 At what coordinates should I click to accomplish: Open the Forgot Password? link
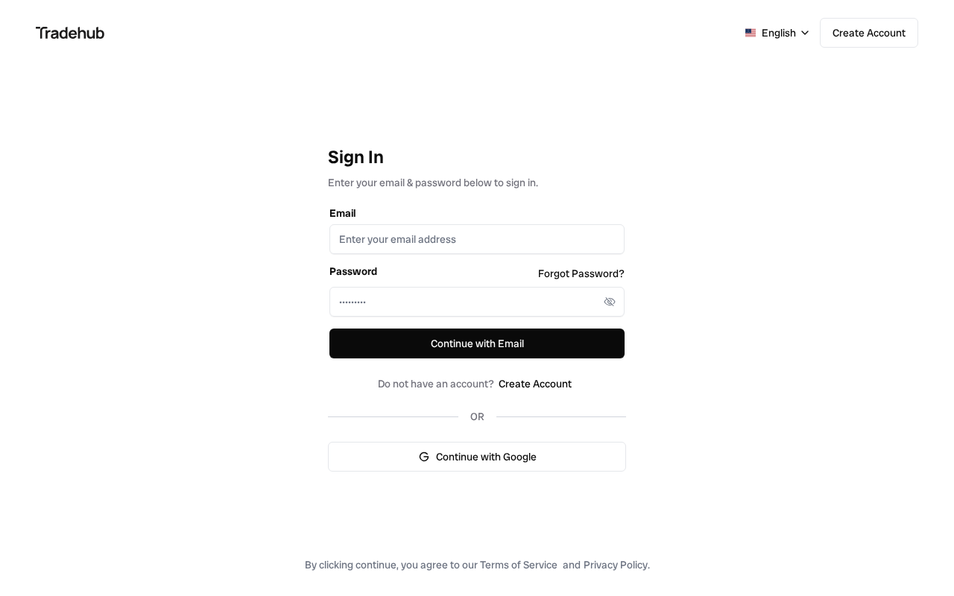[x=581, y=273]
